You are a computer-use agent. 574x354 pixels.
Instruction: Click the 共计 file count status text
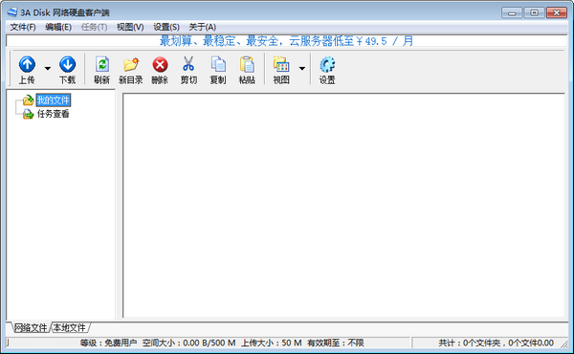point(496,343)
